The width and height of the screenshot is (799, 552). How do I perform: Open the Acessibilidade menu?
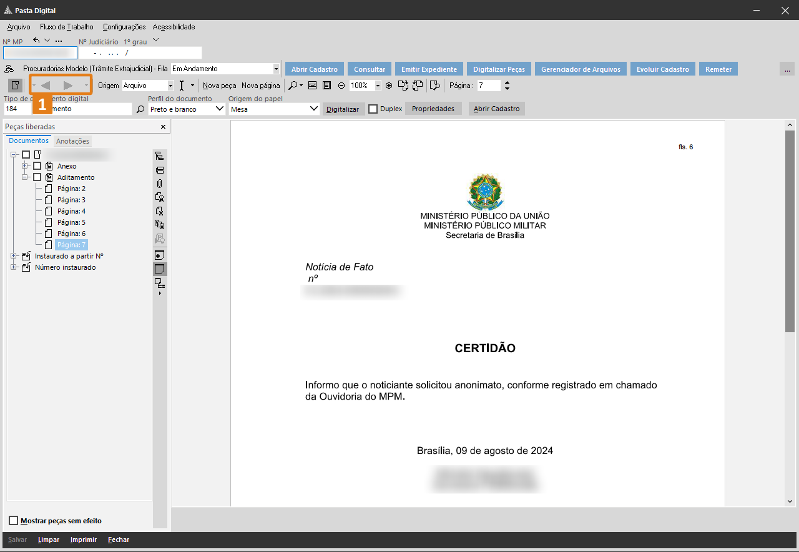(174, 27)
